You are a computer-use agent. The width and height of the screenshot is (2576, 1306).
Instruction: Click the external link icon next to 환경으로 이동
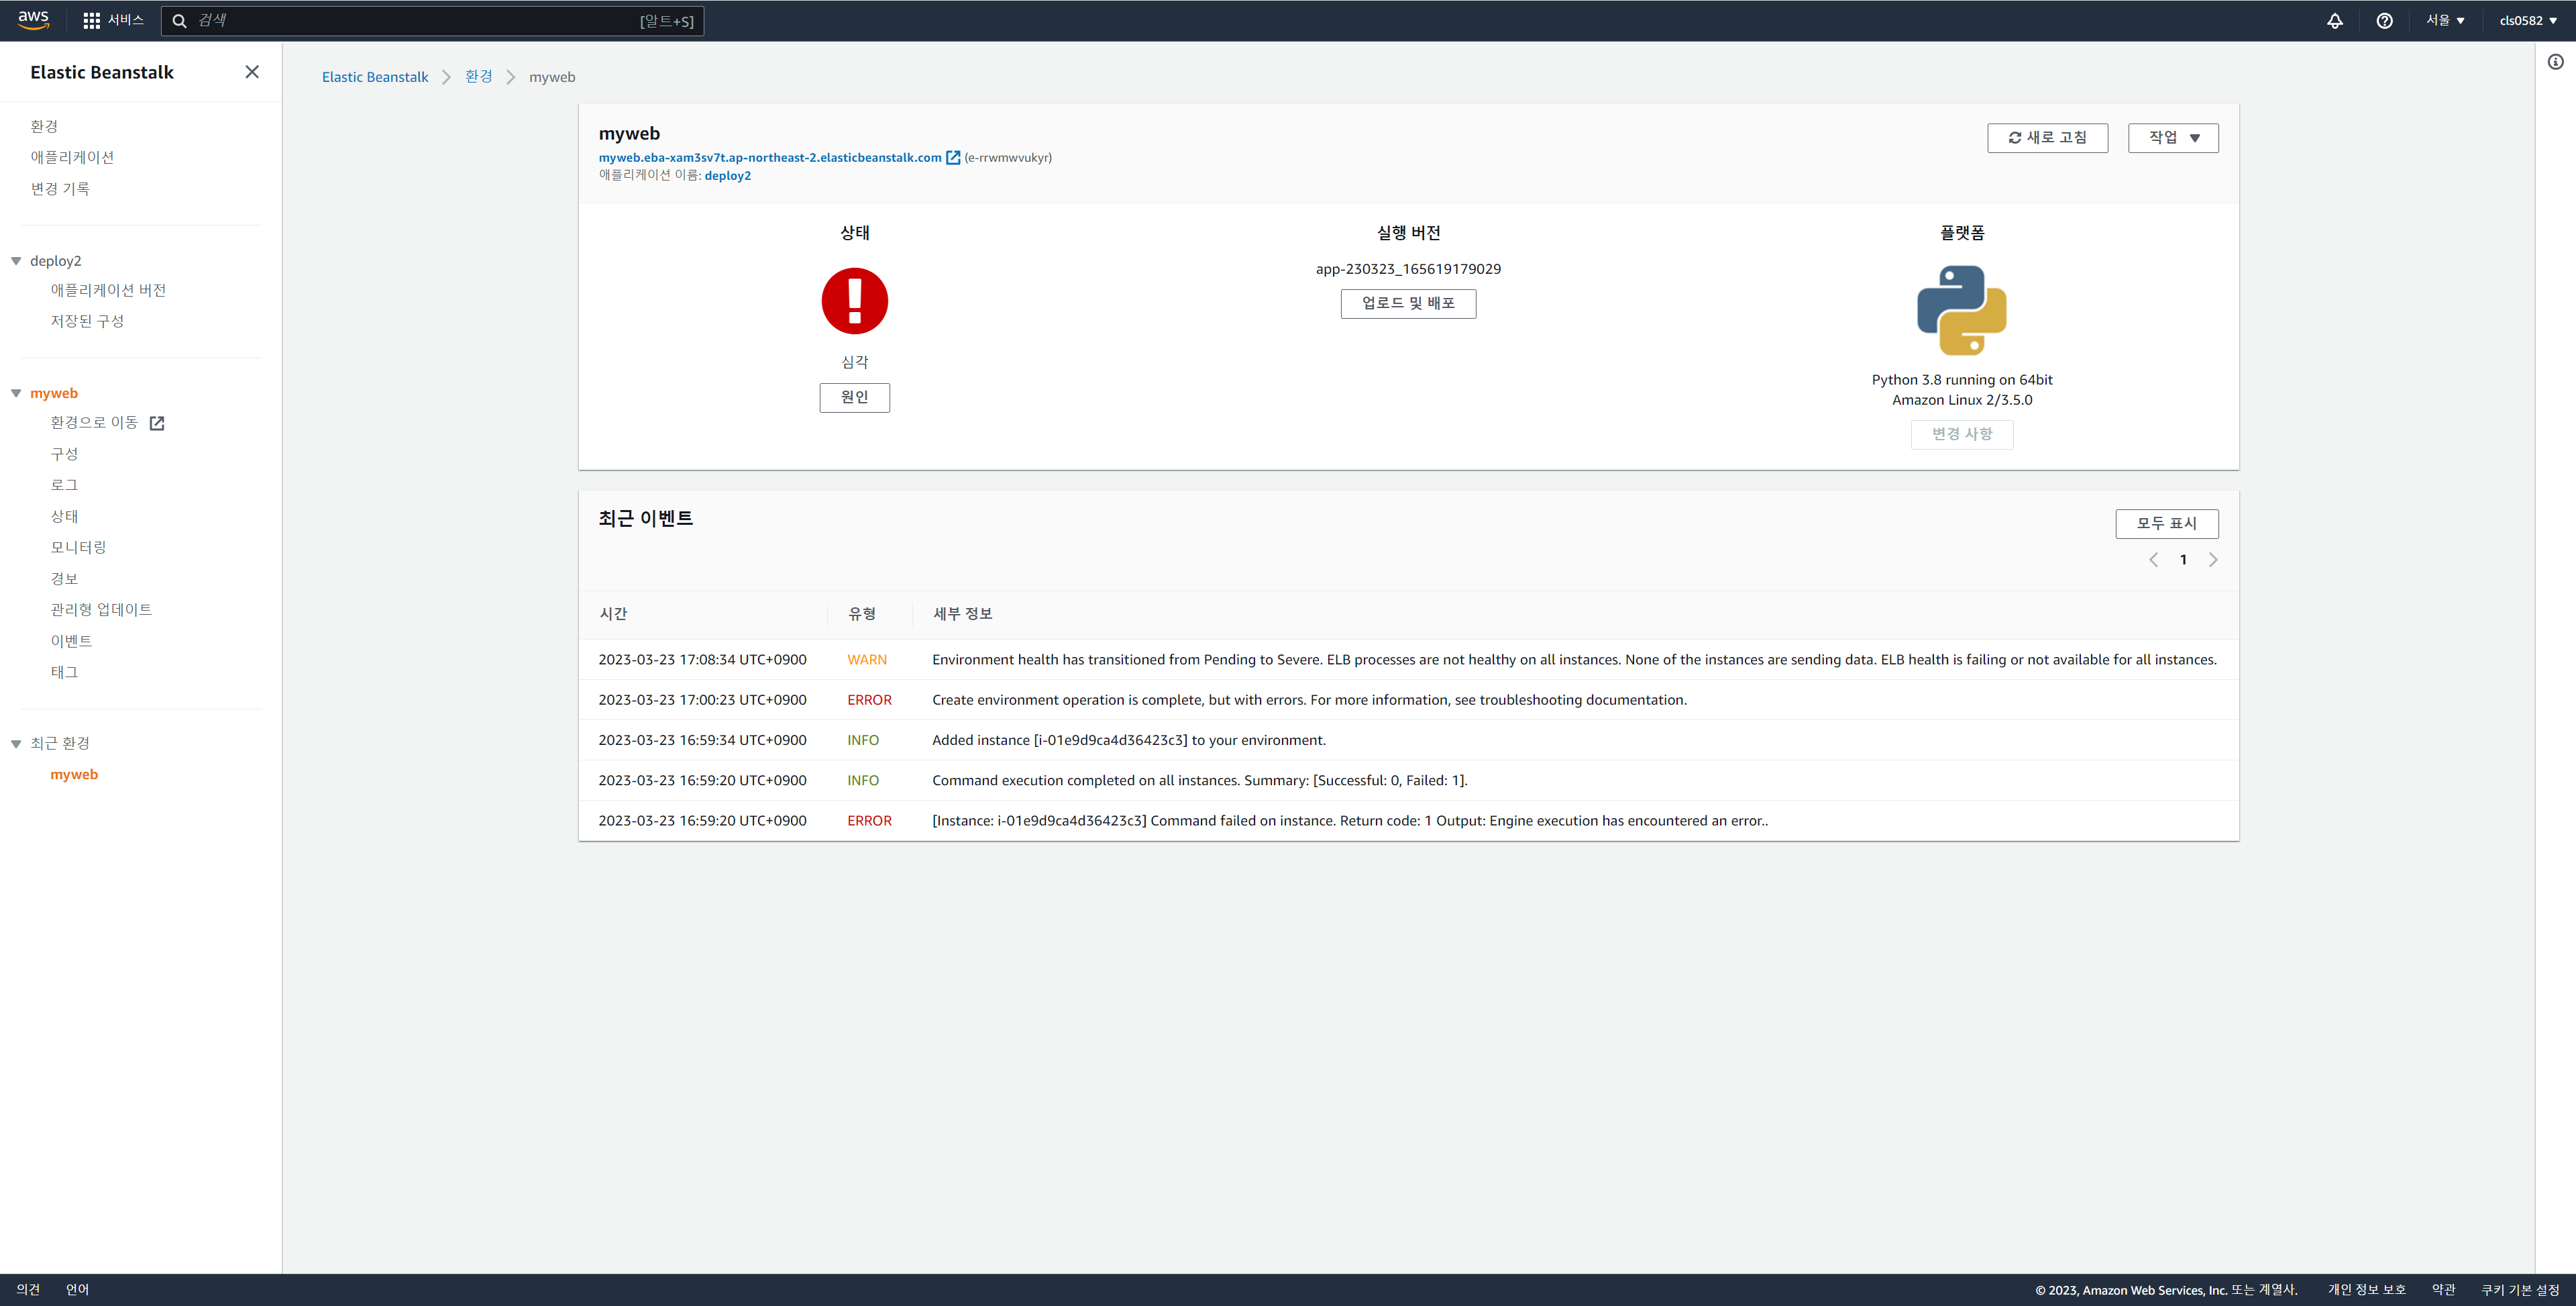pyautogui.click(x=157, y=423)
